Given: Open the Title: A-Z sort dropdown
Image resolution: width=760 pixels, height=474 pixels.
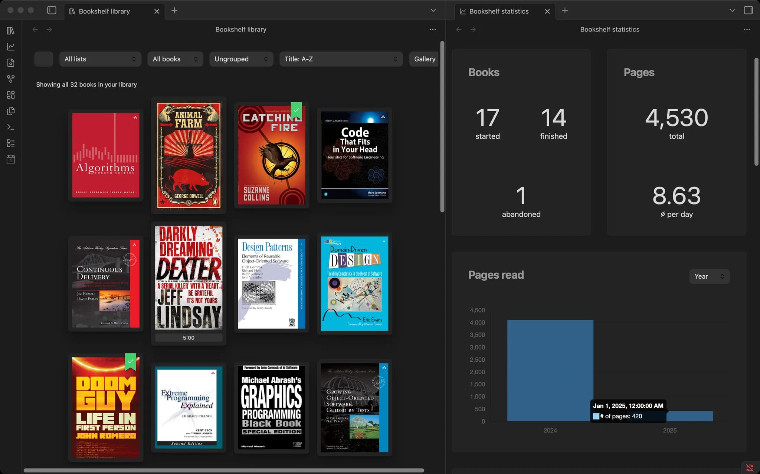Looking at the screenshot, I should [x=341, y=59].
